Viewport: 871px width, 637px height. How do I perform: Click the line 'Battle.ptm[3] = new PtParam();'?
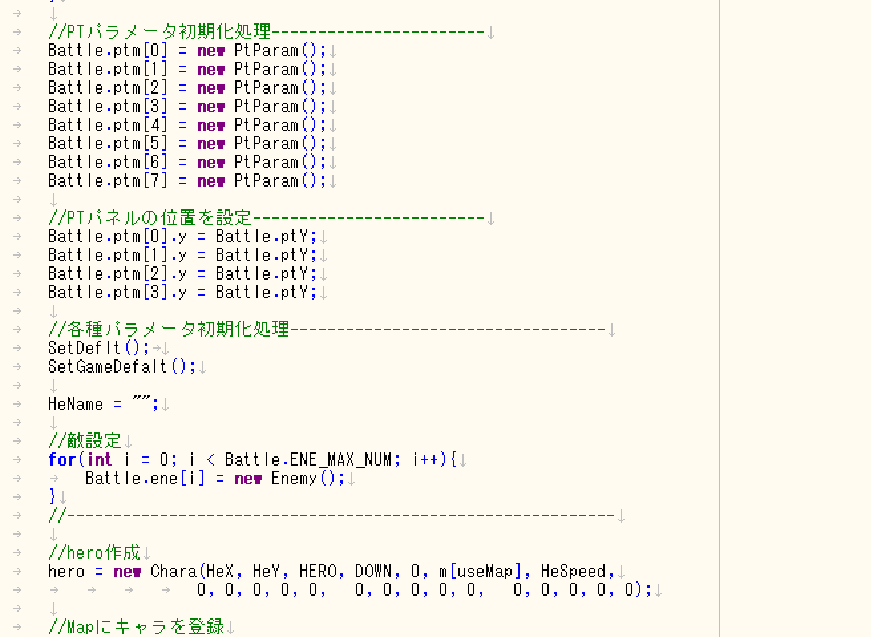click(187, 106)
